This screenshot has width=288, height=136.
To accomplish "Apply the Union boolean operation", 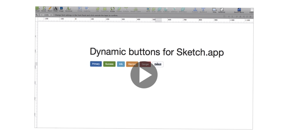I will (x=159, y=10).
